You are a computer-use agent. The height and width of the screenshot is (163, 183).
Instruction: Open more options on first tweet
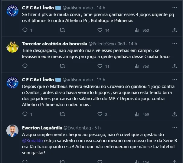point(174,8)
